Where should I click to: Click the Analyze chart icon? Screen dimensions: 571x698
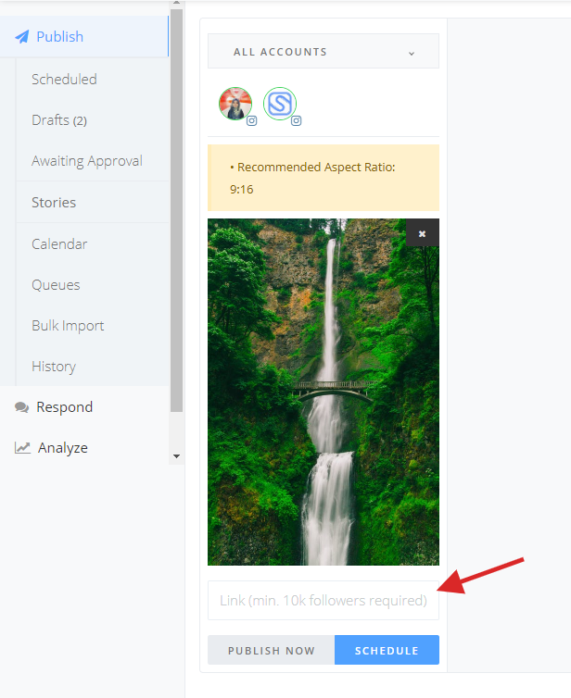(22, 448)
